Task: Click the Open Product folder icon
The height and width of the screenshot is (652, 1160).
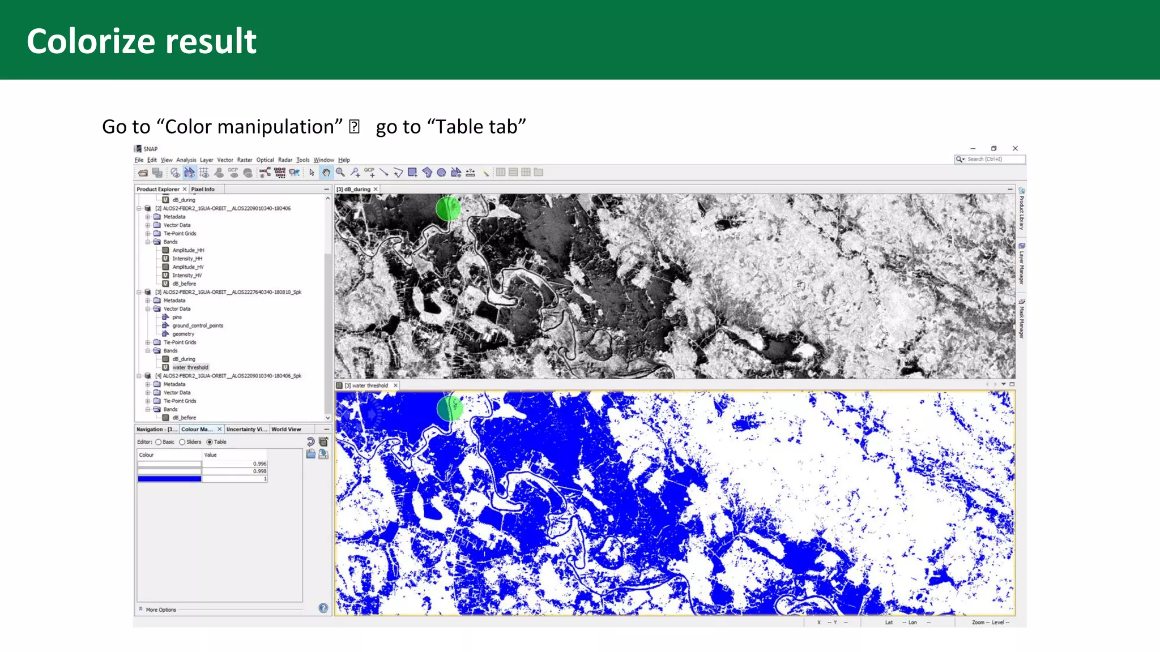Action: 143,173
